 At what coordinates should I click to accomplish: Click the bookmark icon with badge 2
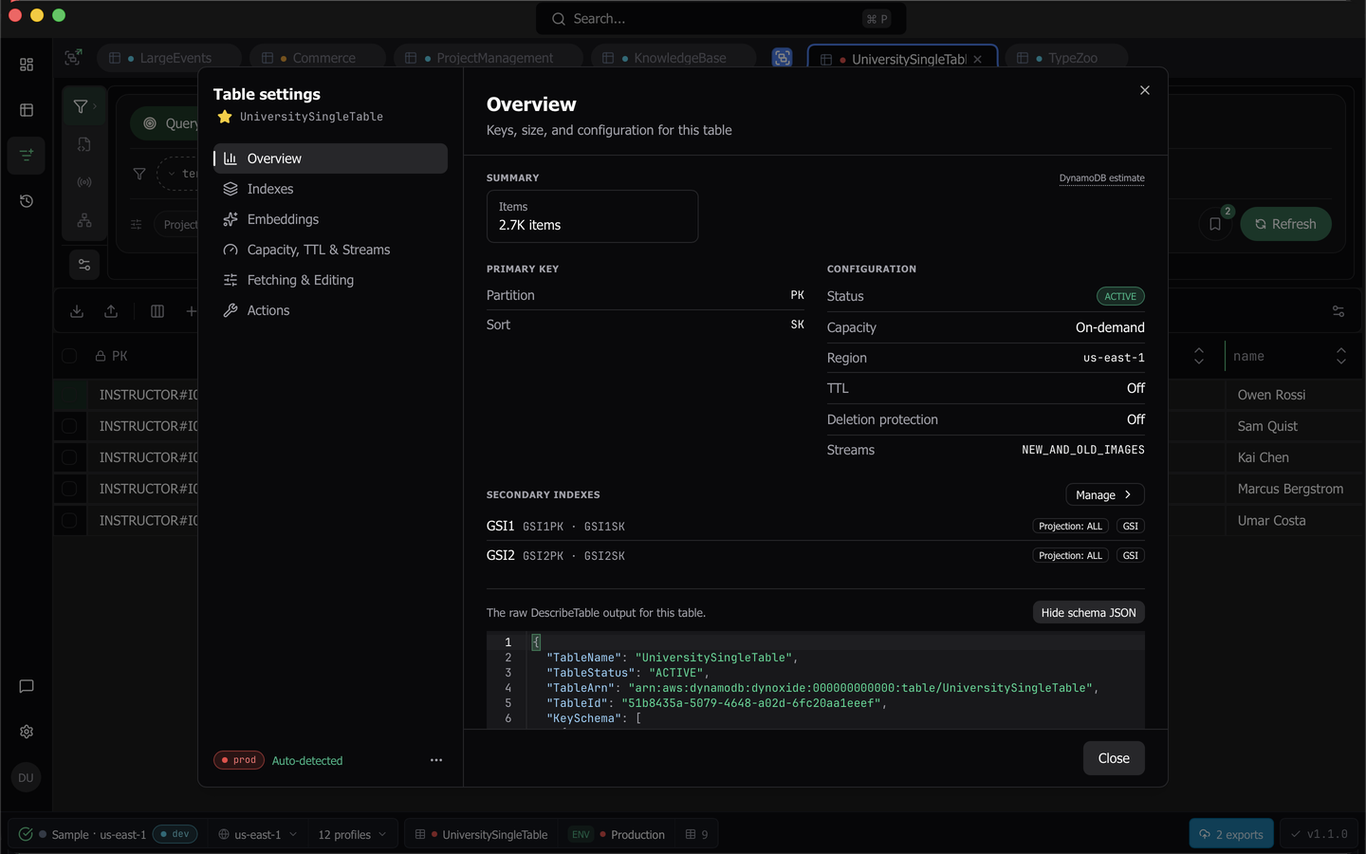1215,224
